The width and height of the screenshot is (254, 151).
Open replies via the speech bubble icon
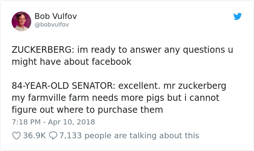click(x=53, y=136)
